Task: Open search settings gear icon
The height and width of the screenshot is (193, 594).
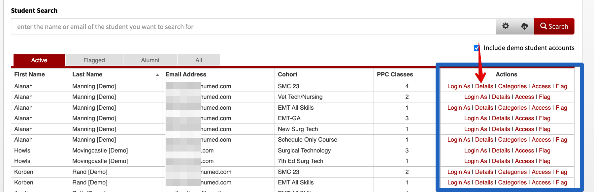Action: click(x=505, y=26)
